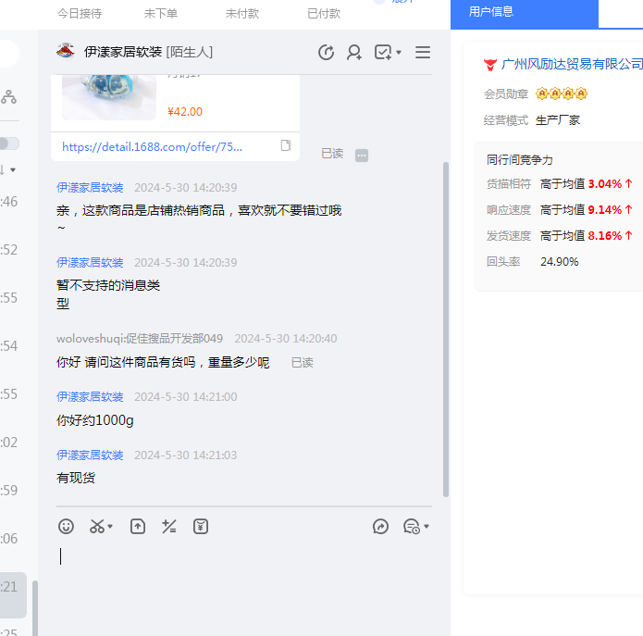The width and height of the screenshot is (643, 636).
Task: Open the detail.1688.com product link
Action: (x=153, y=146)
